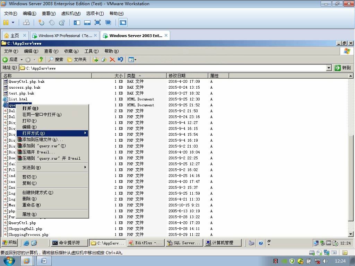The height and width of the screenshot is (266, 355).
Task: Click the file list scroll-down arrow
Action: (x=350, y=234)
